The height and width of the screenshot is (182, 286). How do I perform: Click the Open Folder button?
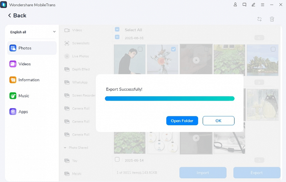pyautogui.click(x=182, y=121)
